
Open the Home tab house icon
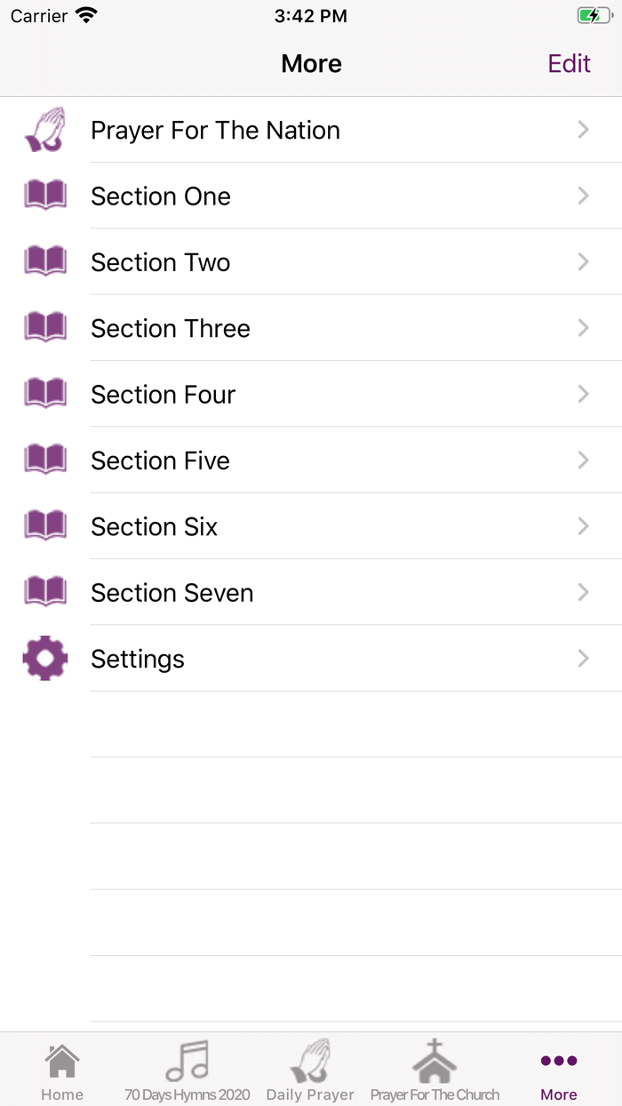pyautogui.click(x=62, y=1070)
